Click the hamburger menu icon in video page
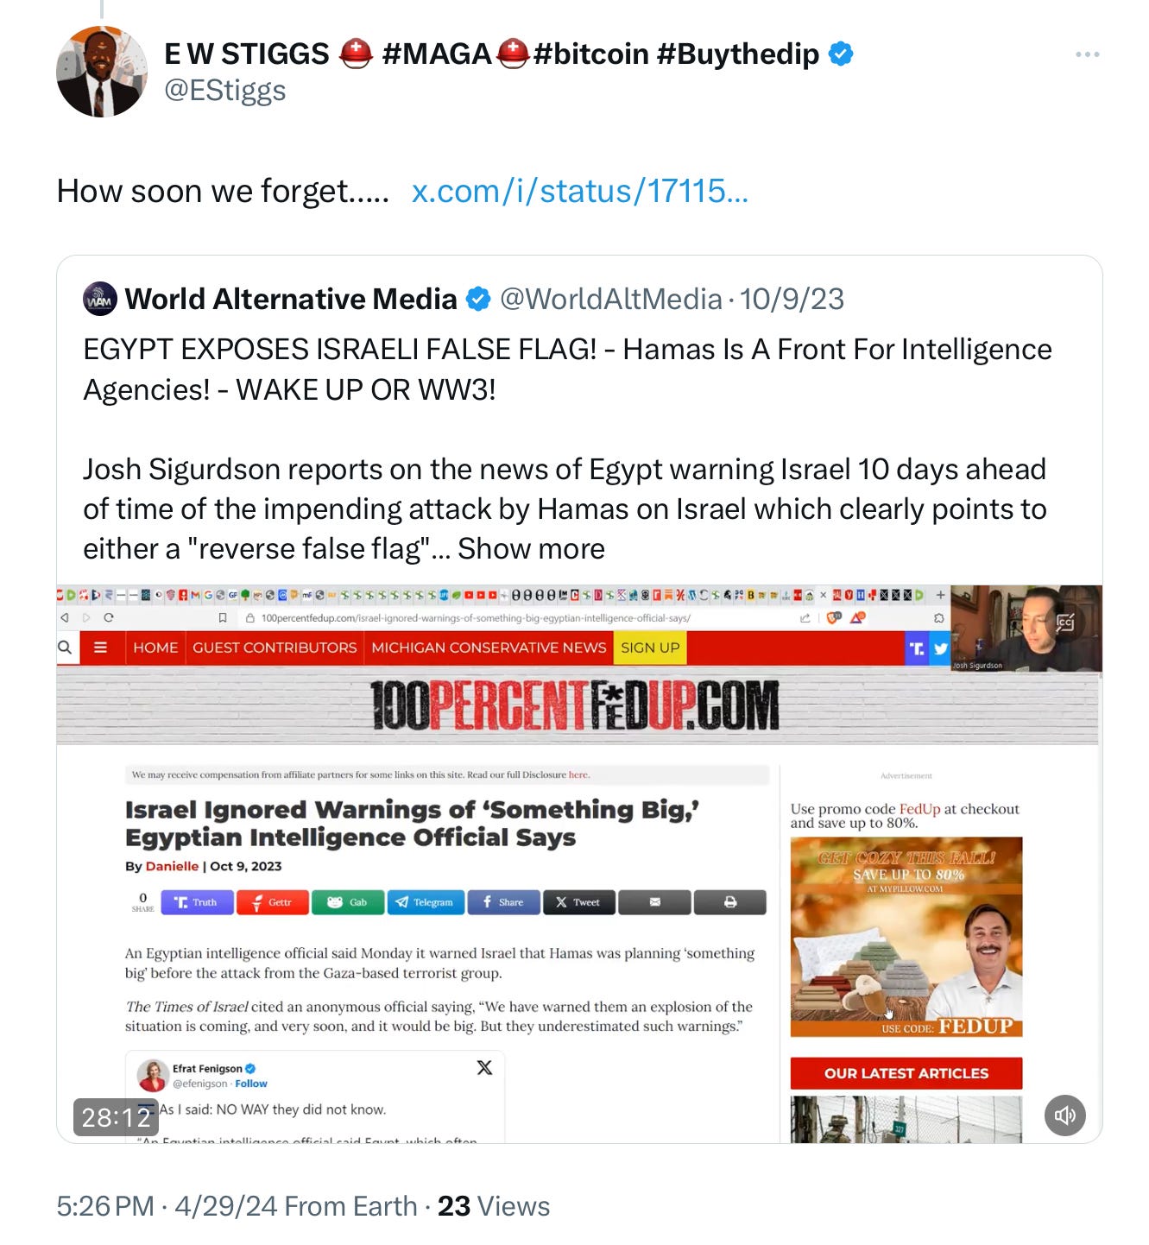The width and height of the screenshot is (1149, 1245). coord(100,648)
